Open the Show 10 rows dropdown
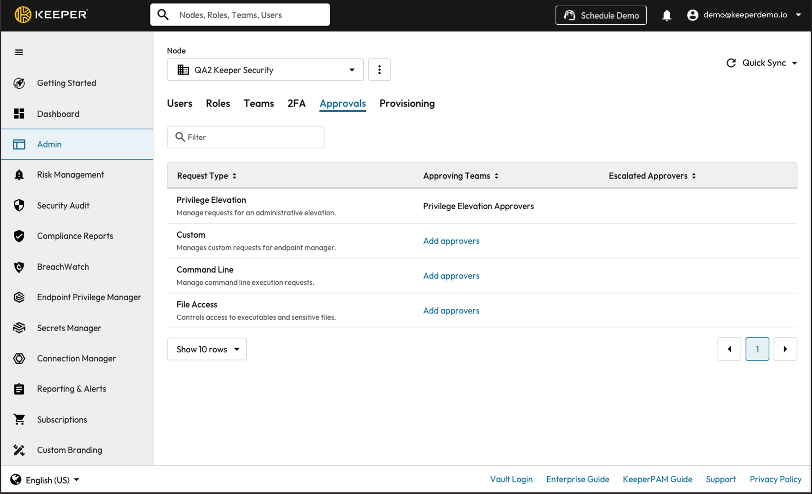The width and height of the screenshot is (812, 494). click(207, 349)
